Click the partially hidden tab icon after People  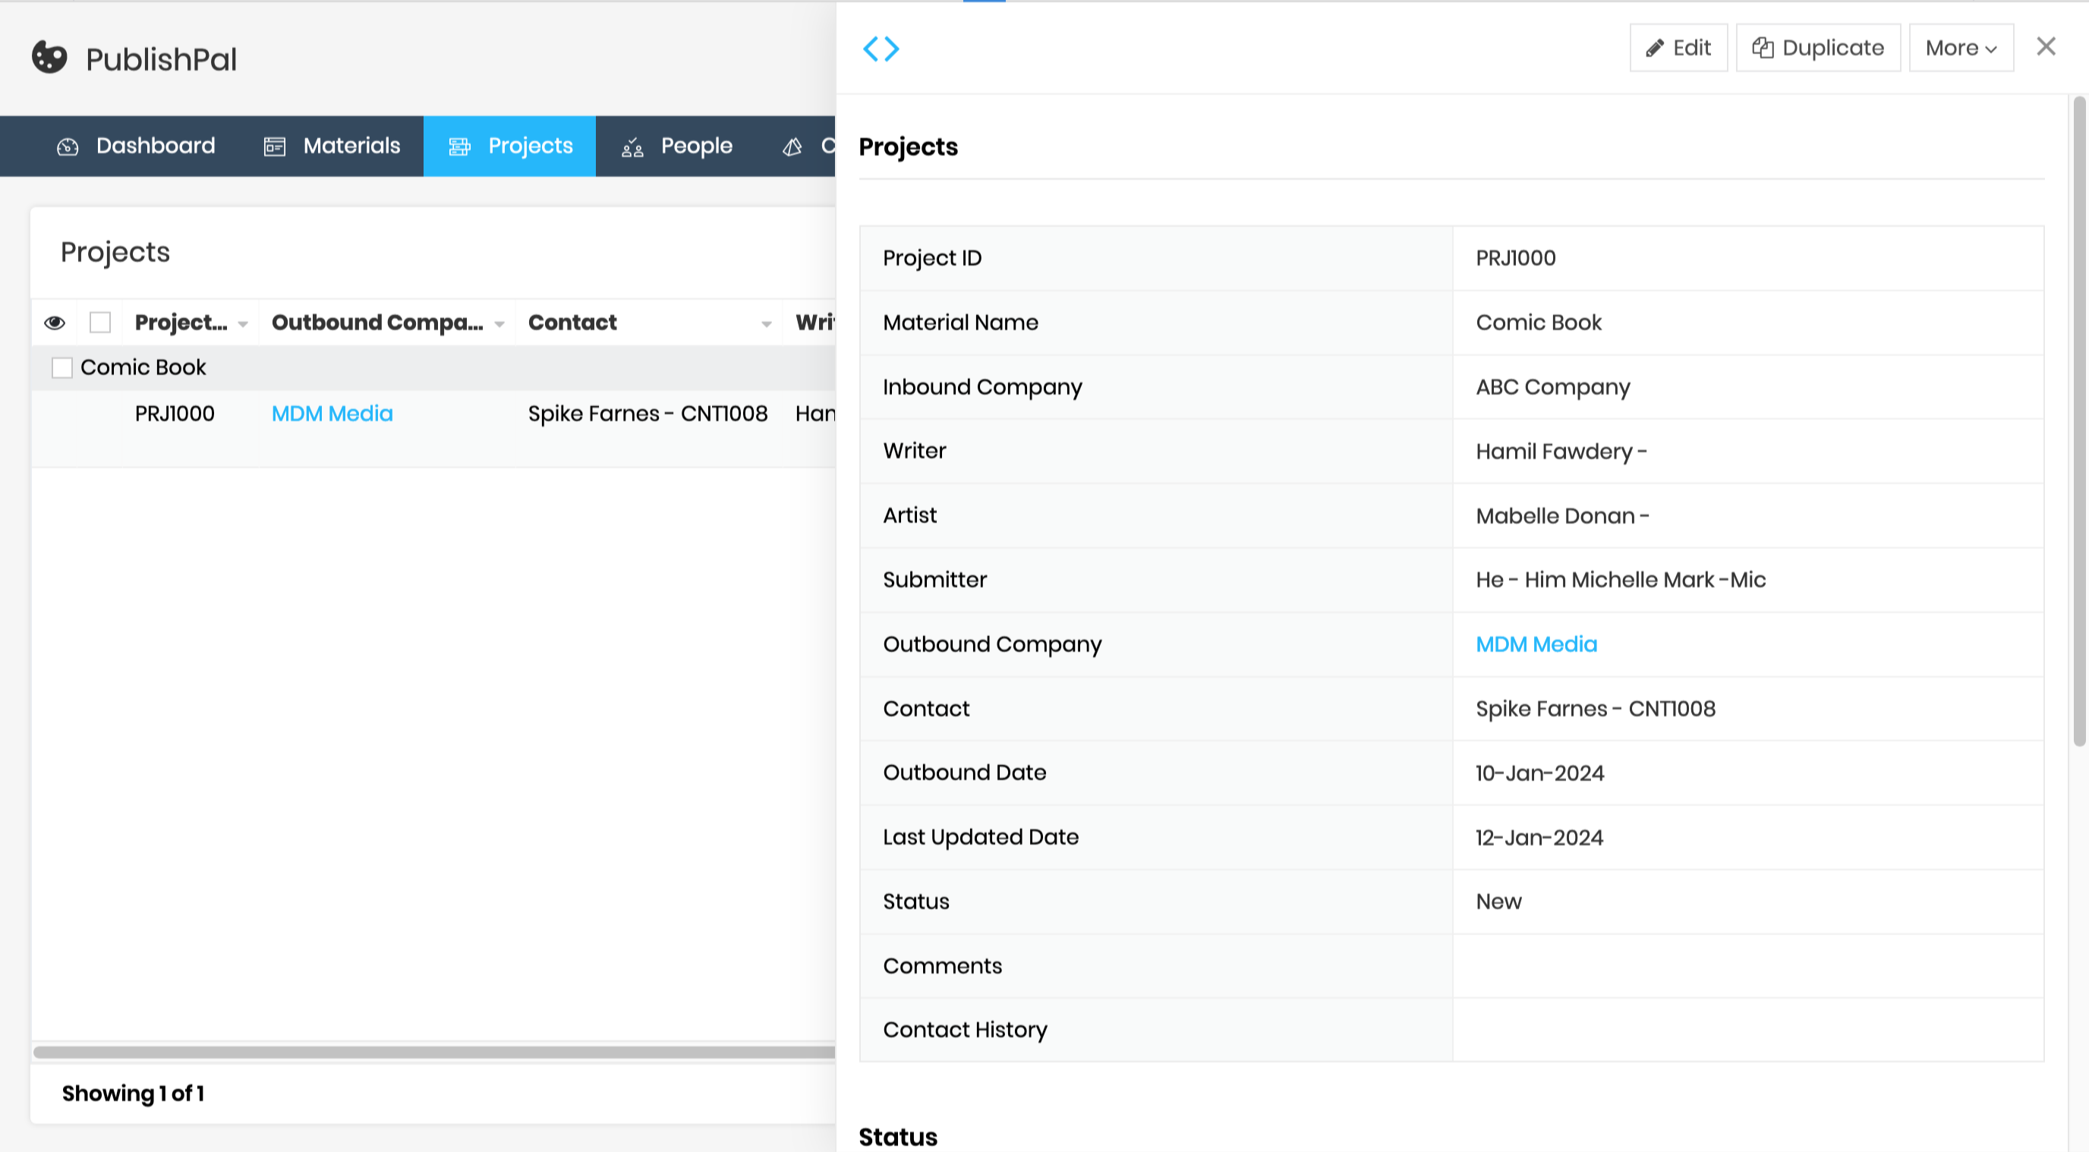tap(792, 146)
